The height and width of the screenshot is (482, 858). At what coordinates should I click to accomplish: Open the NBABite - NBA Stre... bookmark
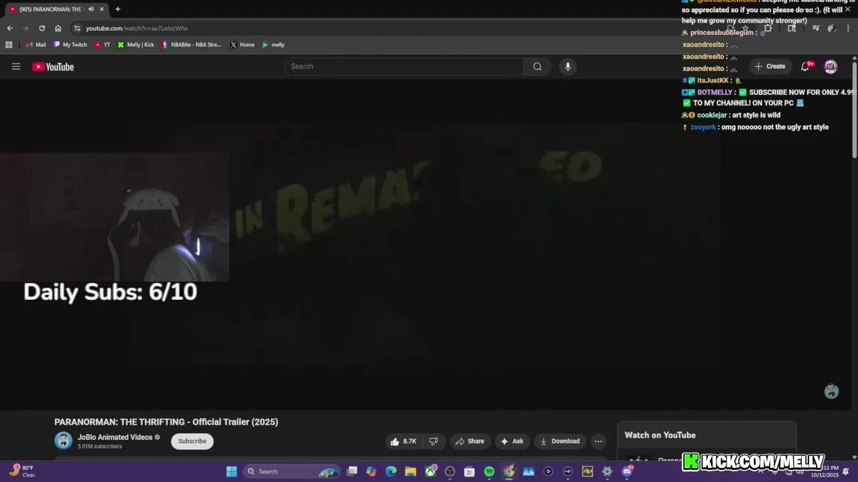point(191,45)
